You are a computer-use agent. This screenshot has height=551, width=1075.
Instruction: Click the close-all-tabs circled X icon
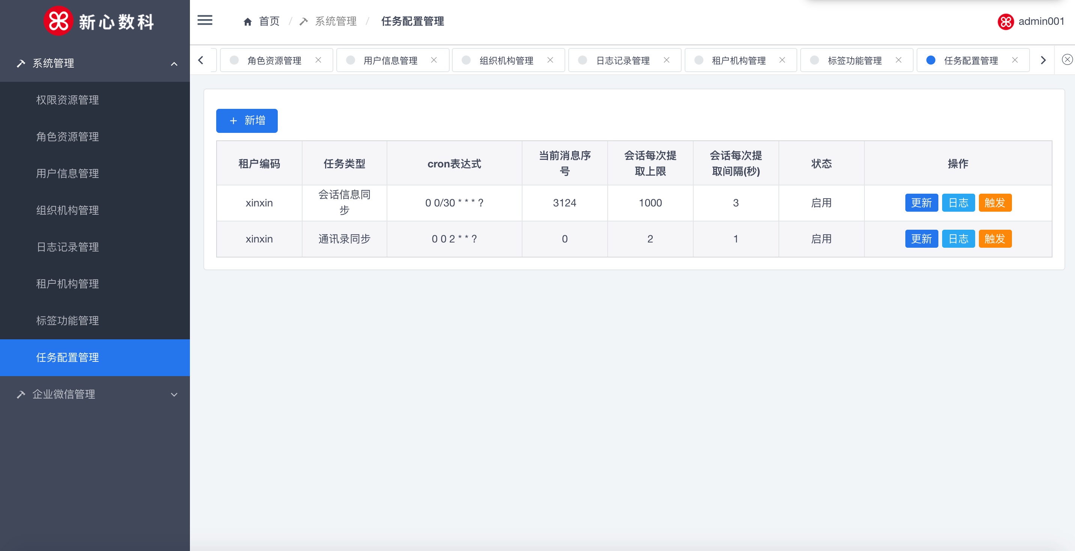(1067, 60)
